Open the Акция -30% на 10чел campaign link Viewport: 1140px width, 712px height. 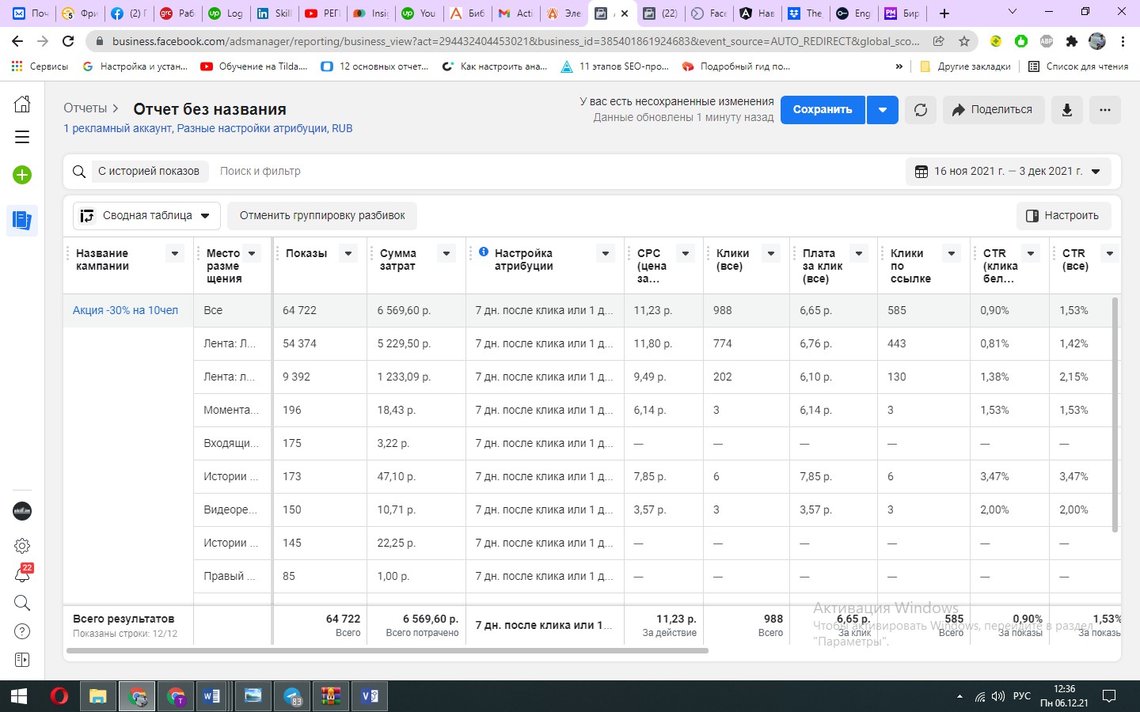coord(125,310)
